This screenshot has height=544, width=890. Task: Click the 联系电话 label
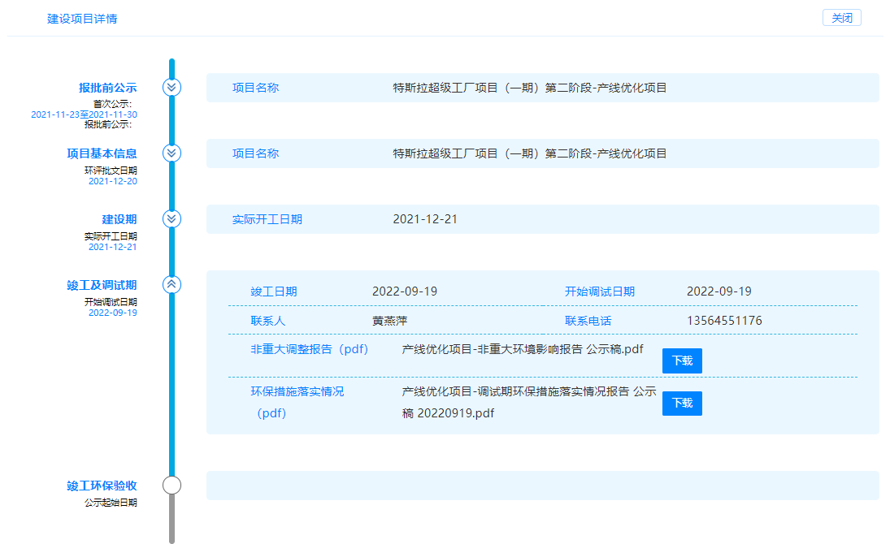(588, 321)
